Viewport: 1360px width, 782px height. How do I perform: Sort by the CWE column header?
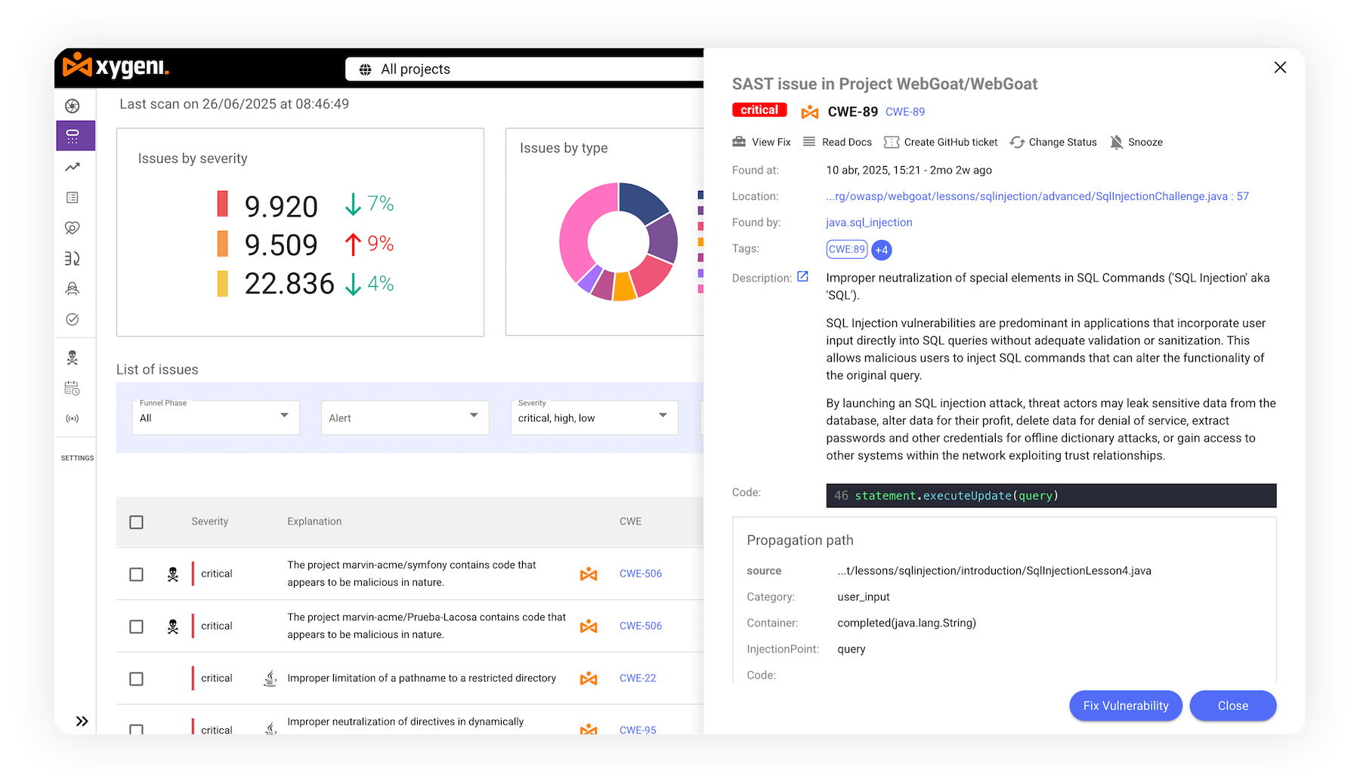(630, 522)
